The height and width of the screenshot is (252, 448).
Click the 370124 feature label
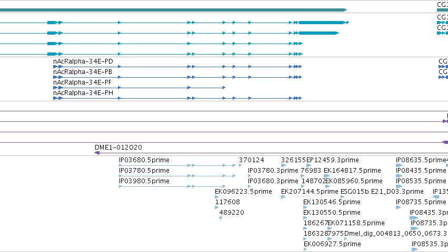point(252,160)
